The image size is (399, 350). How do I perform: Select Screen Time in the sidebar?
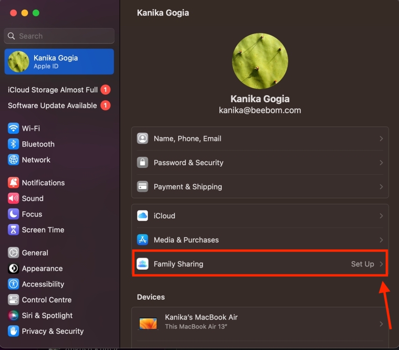pos(59,230)
